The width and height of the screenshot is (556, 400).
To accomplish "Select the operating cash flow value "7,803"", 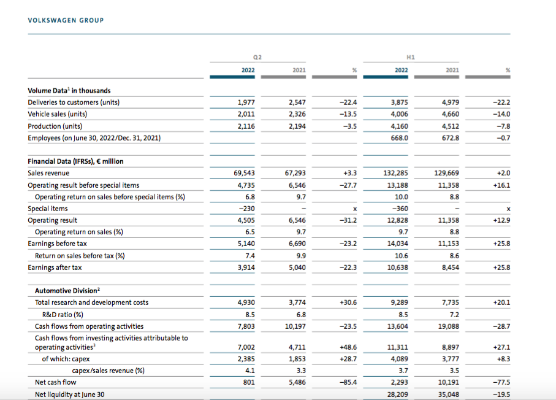I will pos(246,326).
